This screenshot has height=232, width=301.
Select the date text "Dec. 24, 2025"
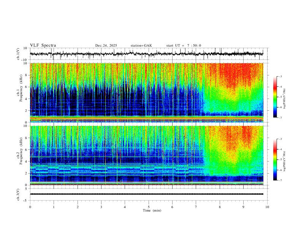click(x=106, y=45)
